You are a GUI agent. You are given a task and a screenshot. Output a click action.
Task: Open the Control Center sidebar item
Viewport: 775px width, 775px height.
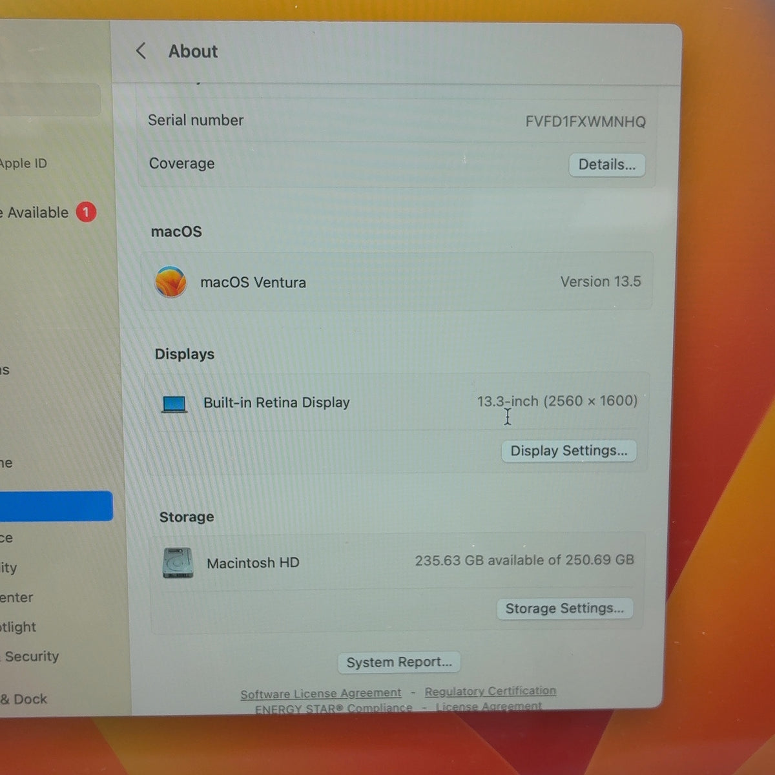(x=17, y=597)
